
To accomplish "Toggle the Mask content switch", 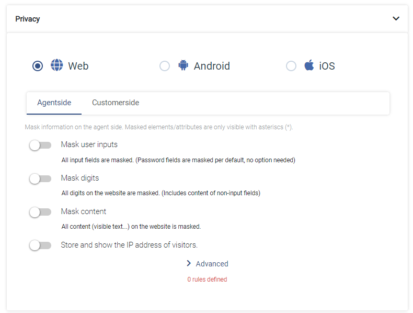I will coord(40,212).
